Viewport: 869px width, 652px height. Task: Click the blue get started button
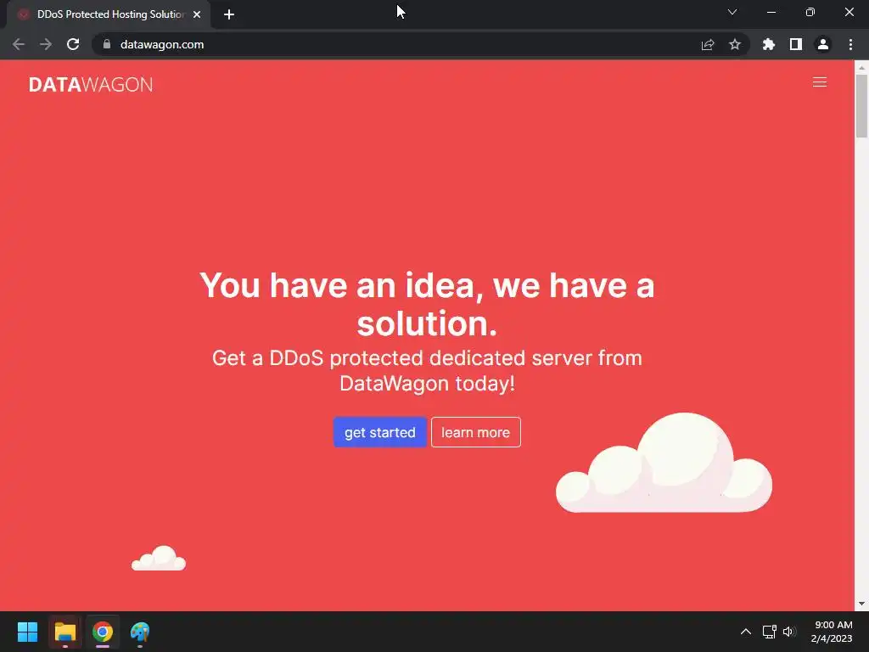click(x=379, y=432)
